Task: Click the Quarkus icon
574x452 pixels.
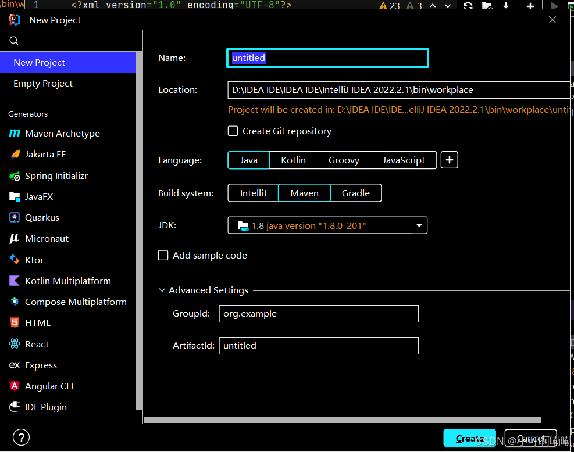Action: click(15, 218)
